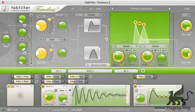The width and height of the screenshot is (195, 112).
Task: Collapse the MODULATION section button
Action: [97, 65]
